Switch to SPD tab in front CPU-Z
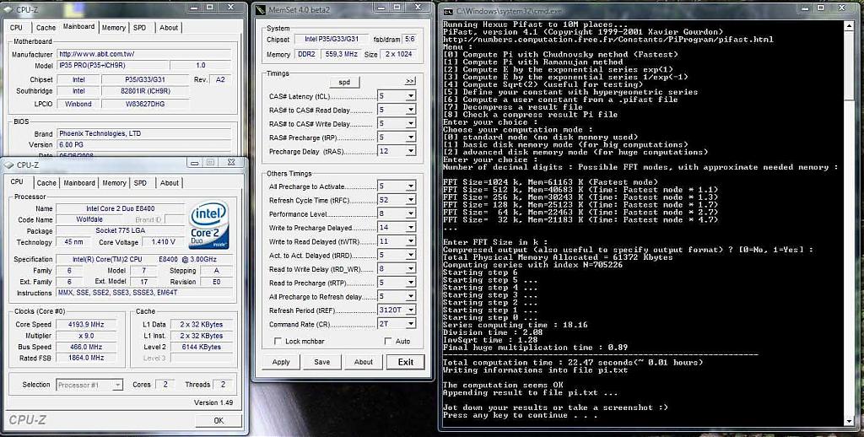This screenshot has width=864, height=437. [141, 183]
